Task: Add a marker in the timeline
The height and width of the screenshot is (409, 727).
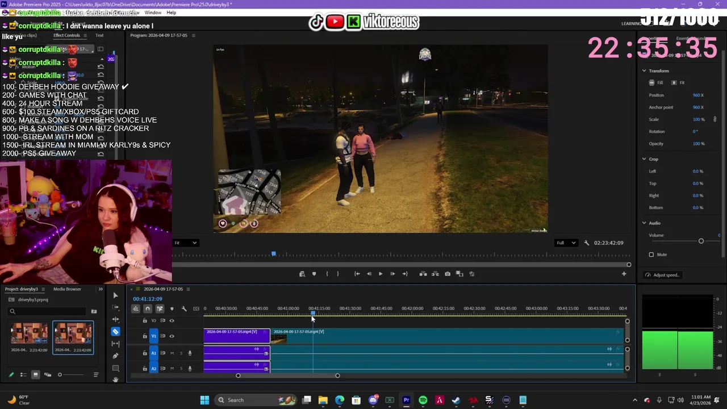Action: click(x=172, y=308)
